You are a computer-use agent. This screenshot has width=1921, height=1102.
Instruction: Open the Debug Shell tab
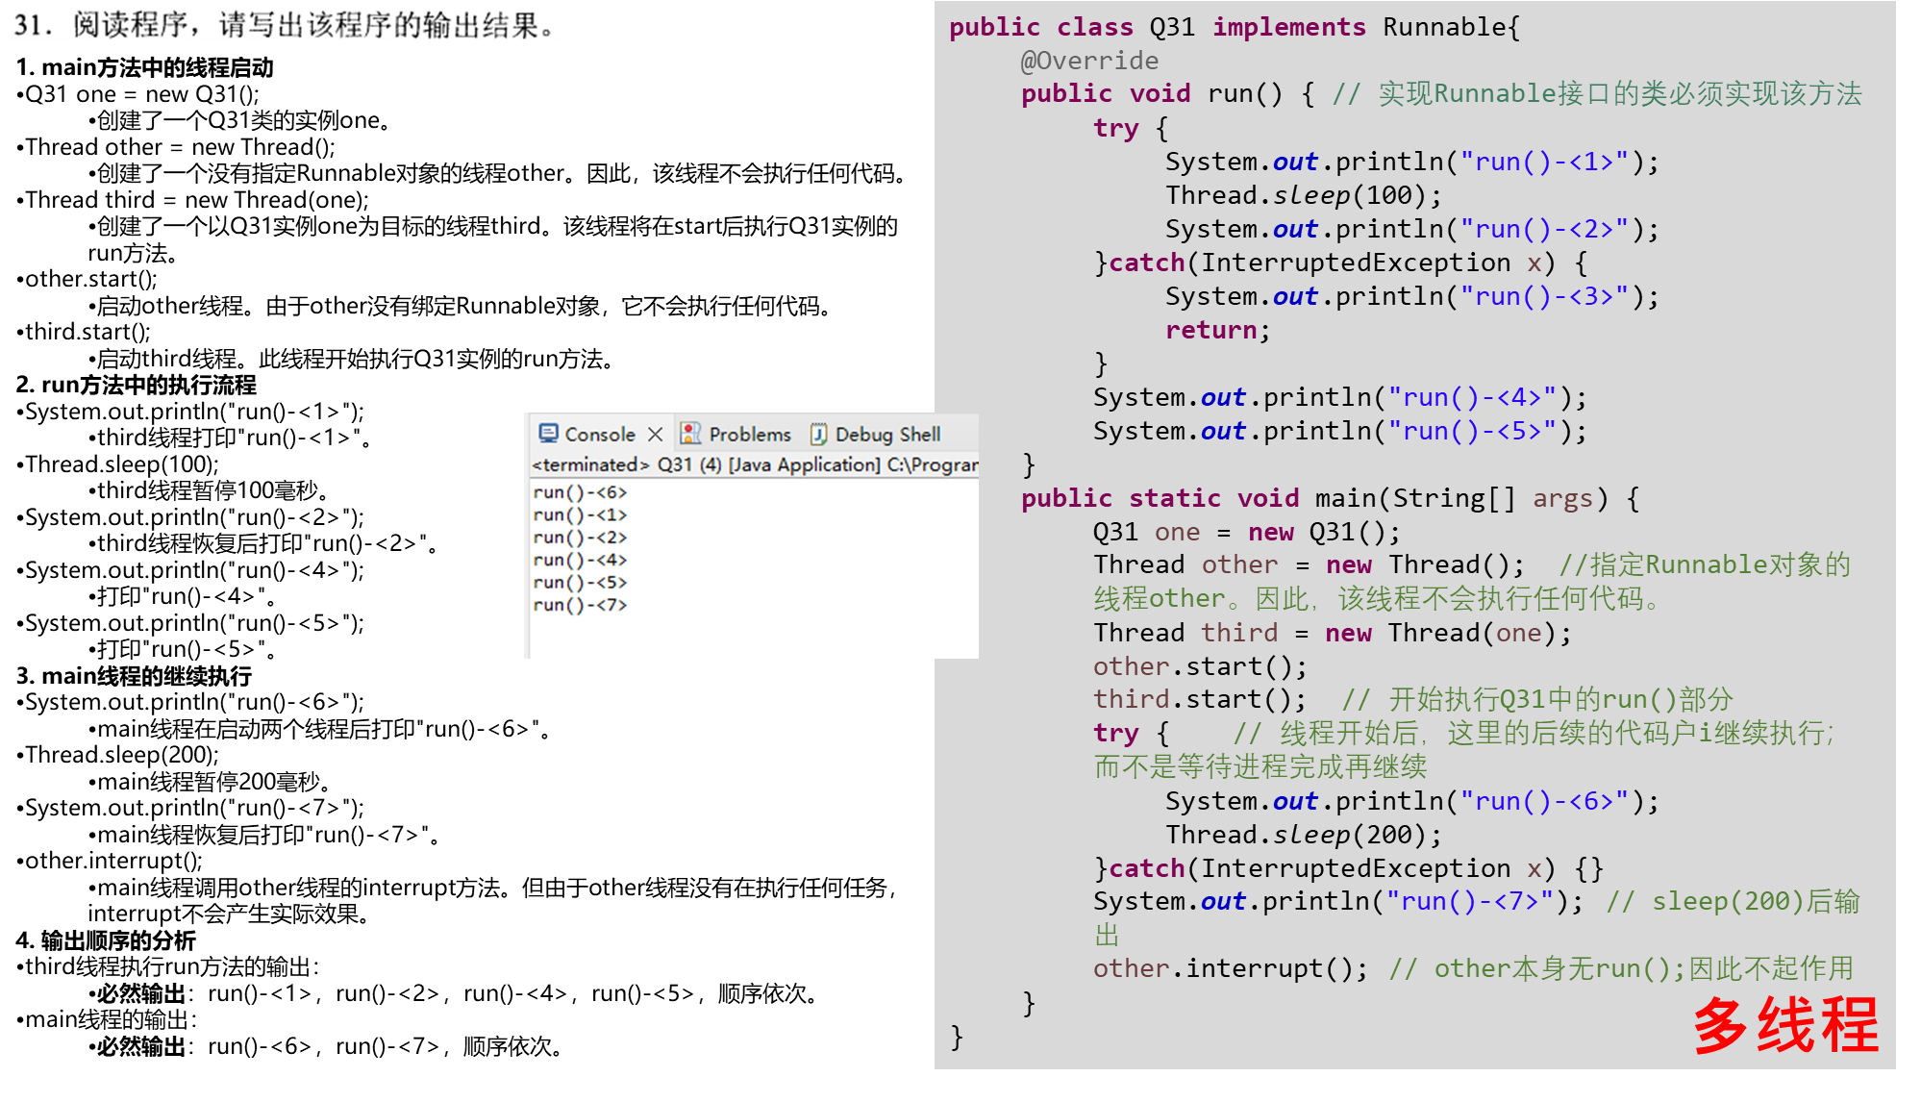point(886,434)
